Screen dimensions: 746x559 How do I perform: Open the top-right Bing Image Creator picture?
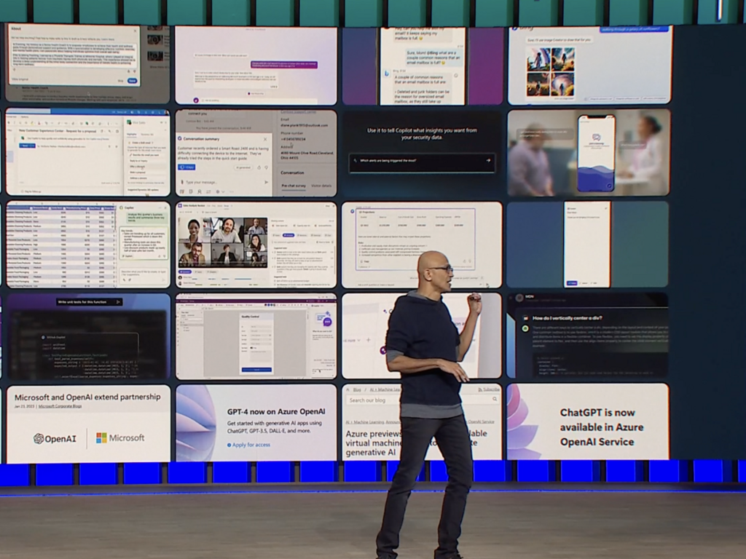563,60
